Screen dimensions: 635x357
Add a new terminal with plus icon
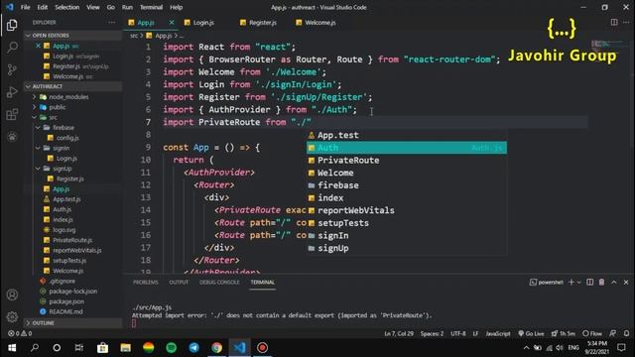[571, 282]
